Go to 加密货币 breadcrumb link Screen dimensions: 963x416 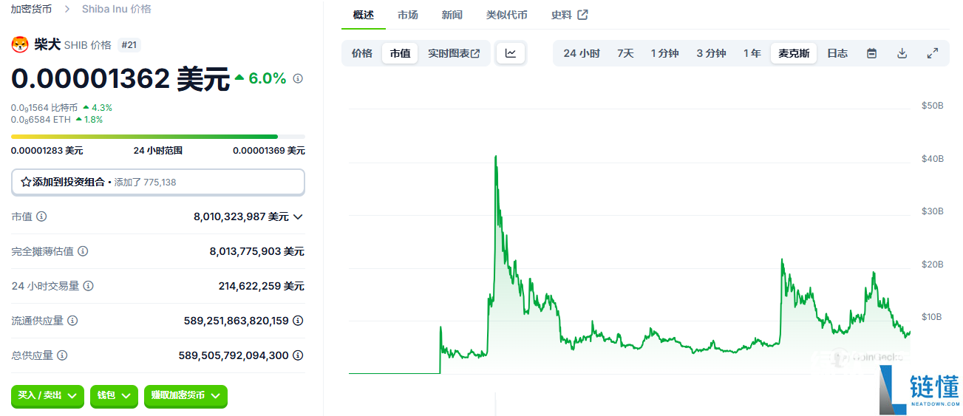point(31,10)
